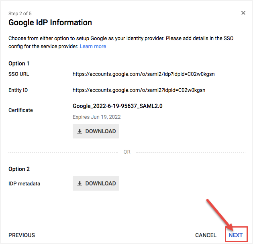Click the Option 1 heading
This screenshot has height=244, width=253.
pyautogui.click(x=19, y=63)
